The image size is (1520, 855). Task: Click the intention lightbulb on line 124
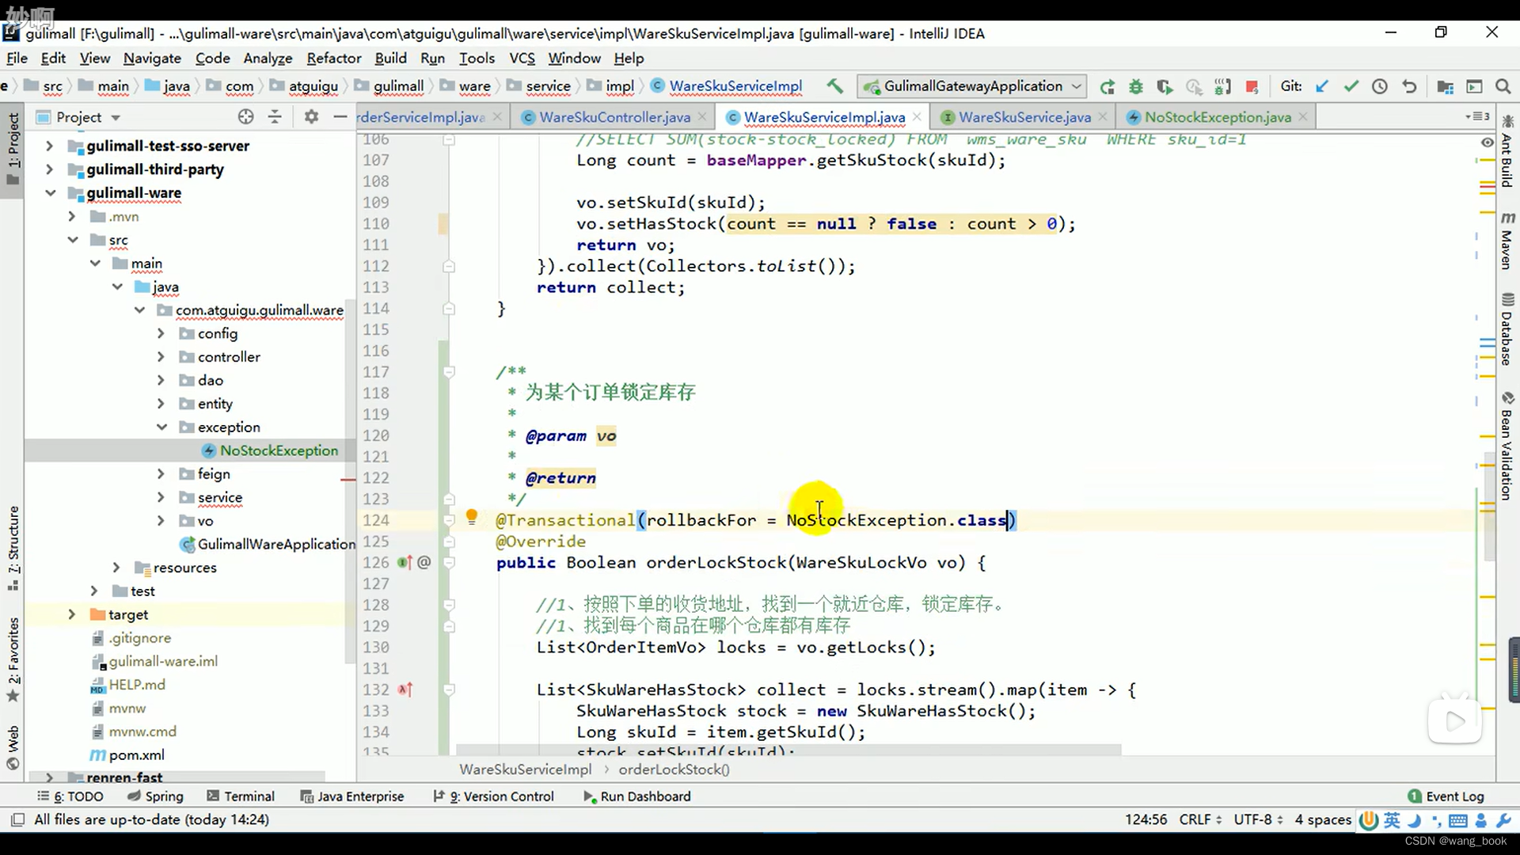point(472,518)
